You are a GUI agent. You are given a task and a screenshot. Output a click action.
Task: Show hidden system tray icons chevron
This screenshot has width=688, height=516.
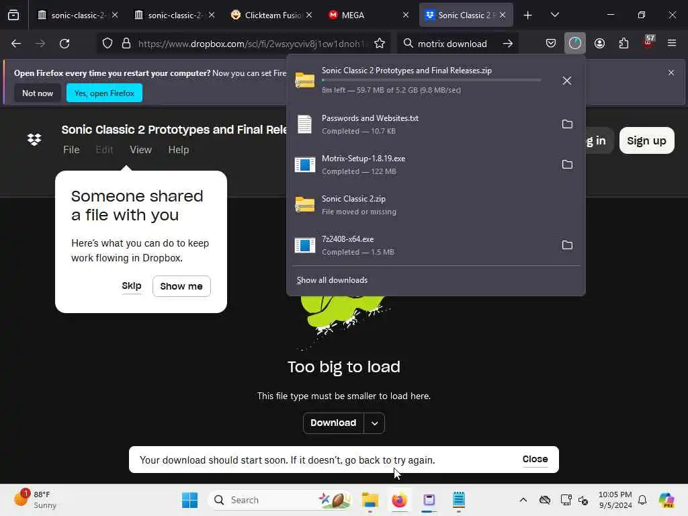tap(523, 500)
